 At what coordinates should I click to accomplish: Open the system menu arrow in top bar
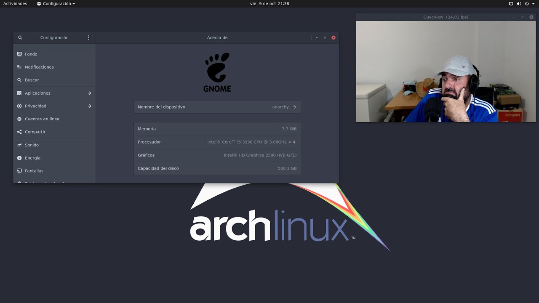pos(533,3)
